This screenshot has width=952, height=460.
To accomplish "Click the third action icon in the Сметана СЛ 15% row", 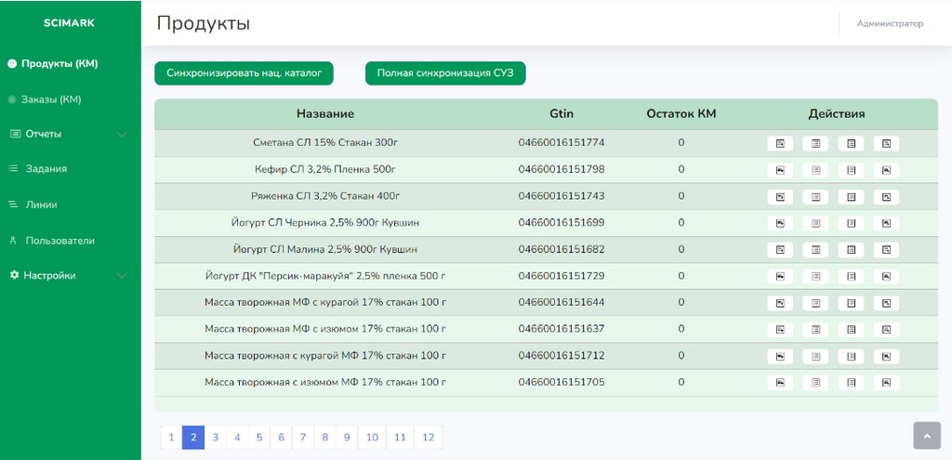I will pos(852,144).
